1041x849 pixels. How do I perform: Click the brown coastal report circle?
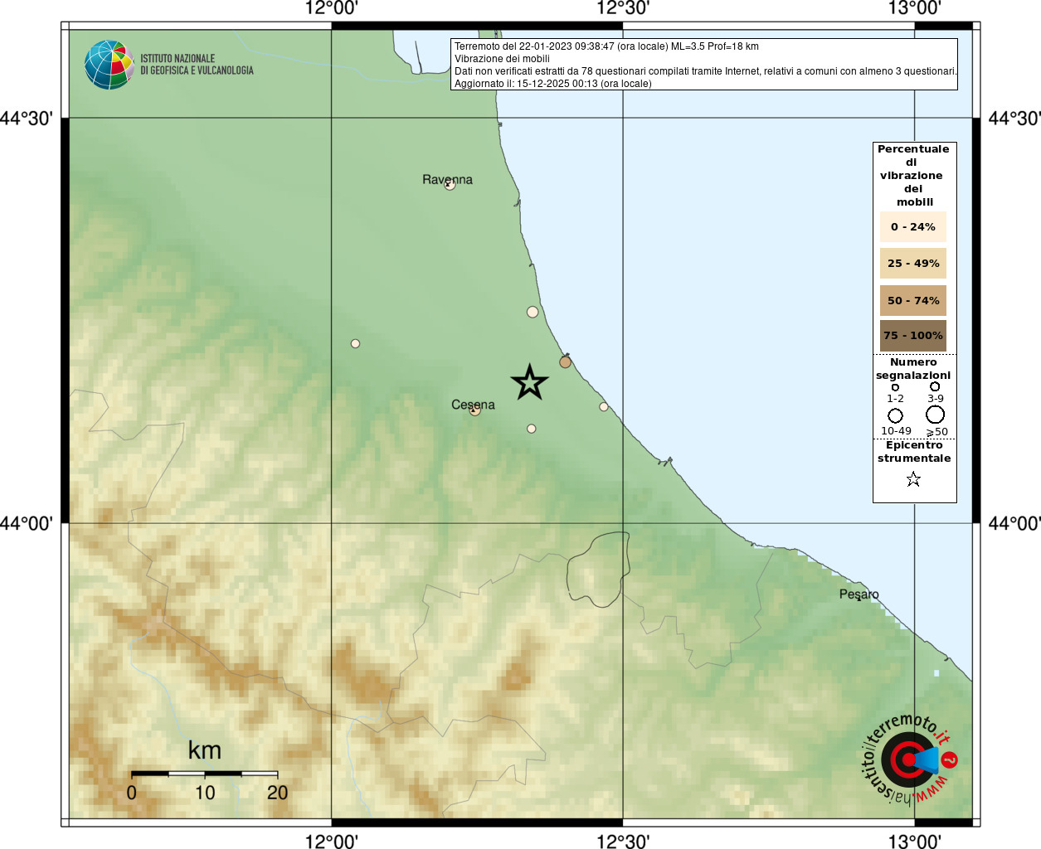(566, 361)
